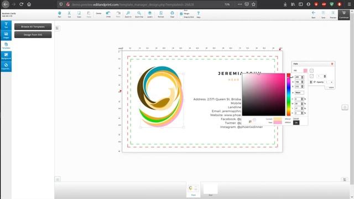This screenshot has width=354, height=199.
Task: Click the New pink color swatch in the picker
Action: (x=278, y=122)
